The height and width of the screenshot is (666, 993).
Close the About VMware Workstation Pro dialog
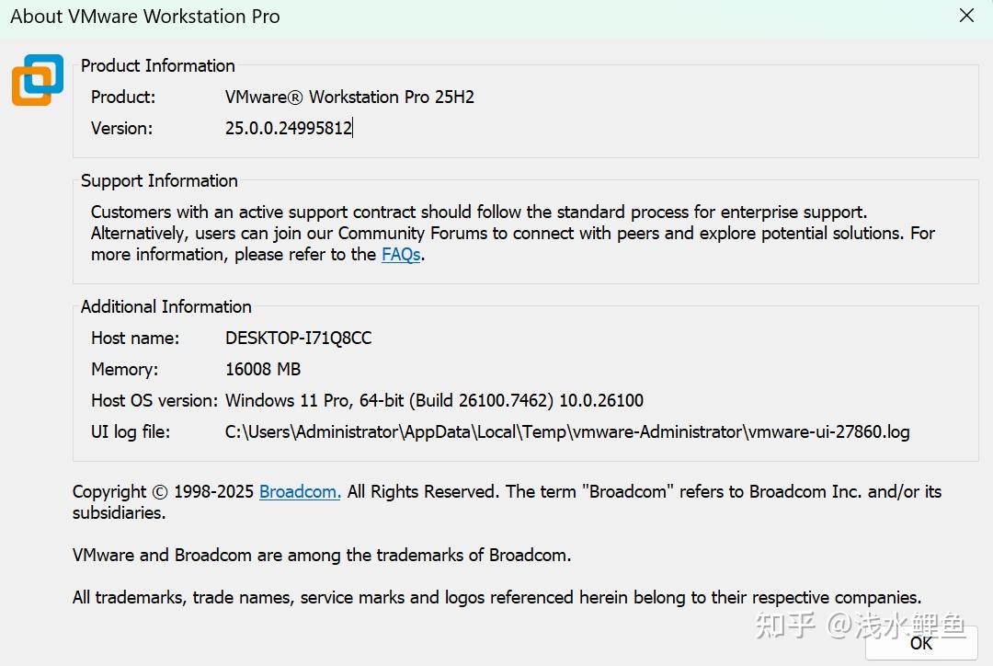coord(966,16)
